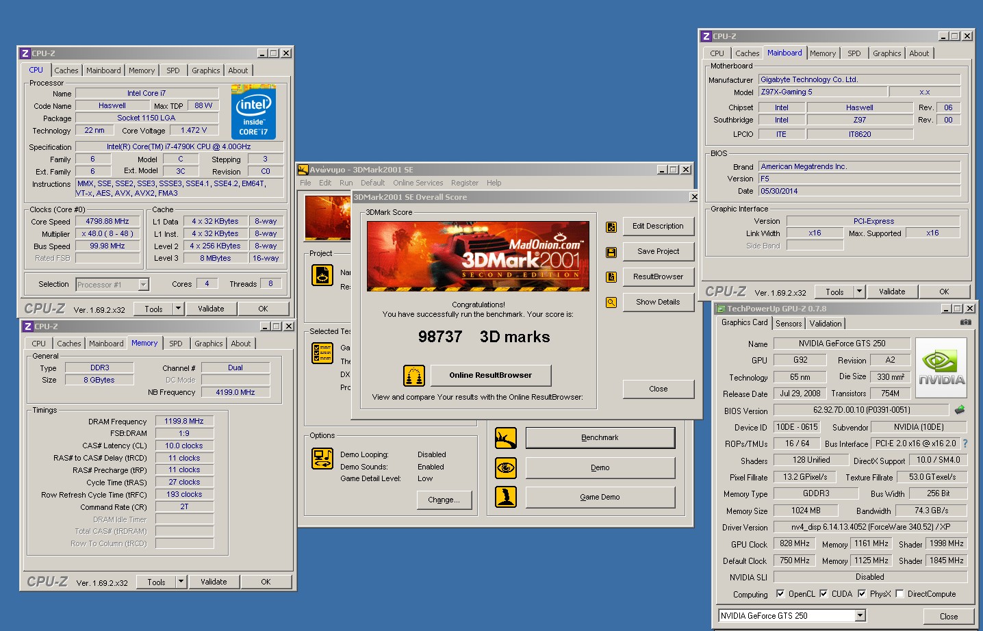Click the Game Demo icon
This screenshot has width=983, height=631.
click(x=506, y=497)
